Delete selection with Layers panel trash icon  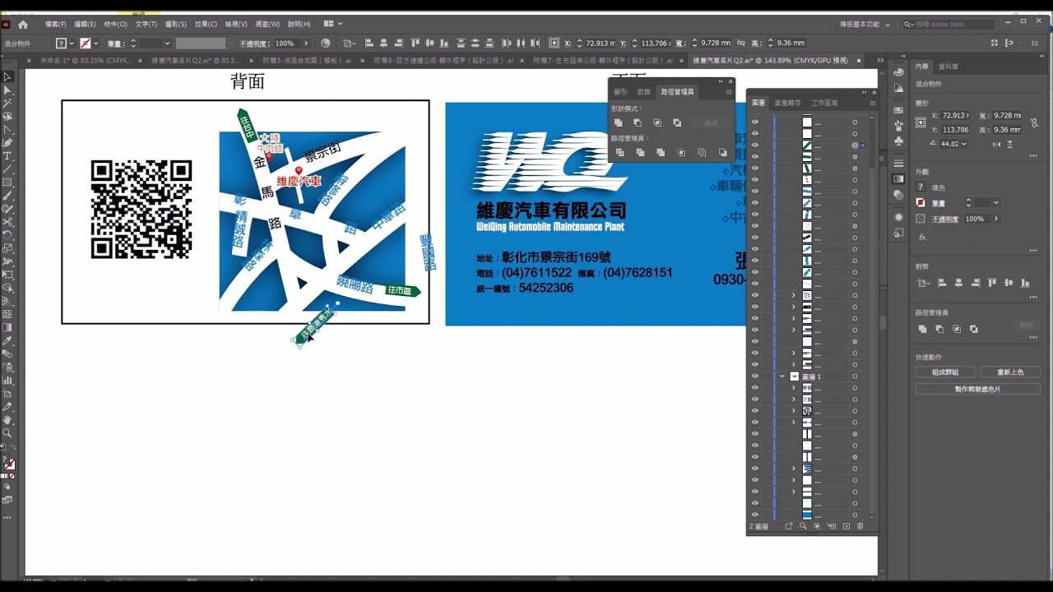click(x=860, y=526)
